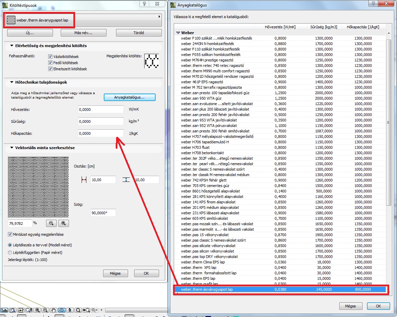Click the Sűrűség [kg/m3] column header

coord(324,27)
